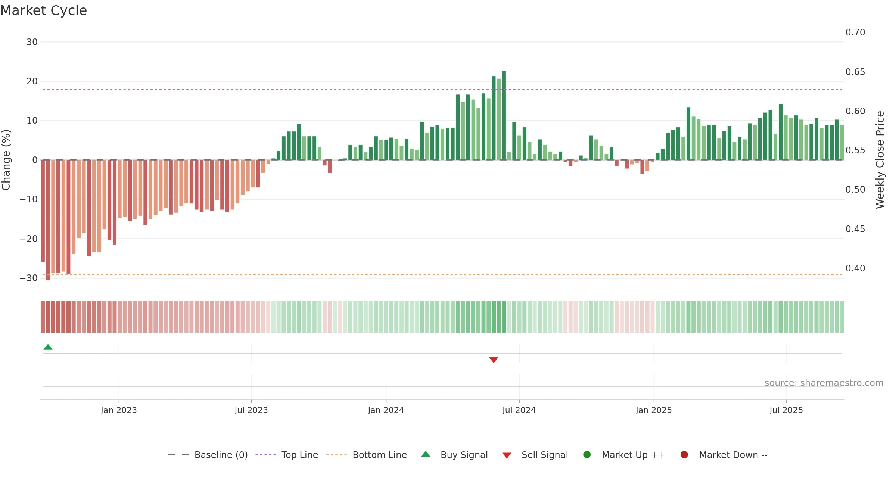Click the Weekly Close Price axis title
Image resolution: width=896 pixels, height=504 pixels.
point(880,160)
